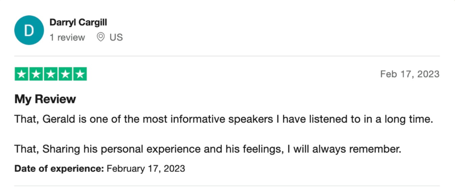Click the "1 review" count
This screenshot has height=189, width=455.
67,38
